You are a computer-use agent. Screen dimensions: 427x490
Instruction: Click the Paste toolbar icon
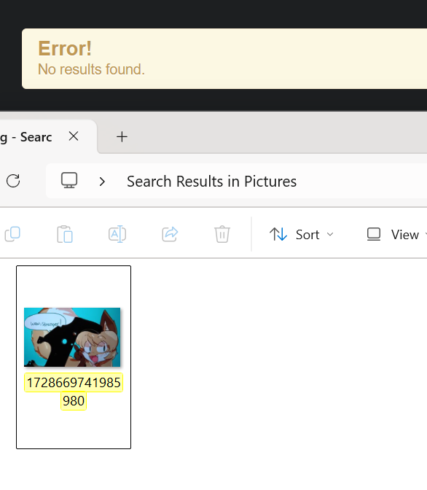pos(65,234)
